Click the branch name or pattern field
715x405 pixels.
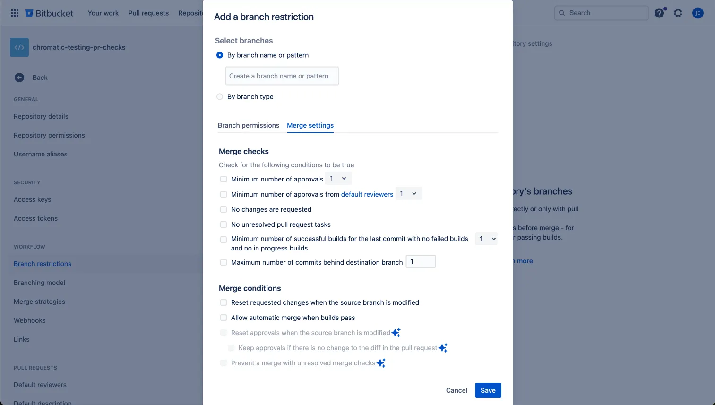[282, 76]
